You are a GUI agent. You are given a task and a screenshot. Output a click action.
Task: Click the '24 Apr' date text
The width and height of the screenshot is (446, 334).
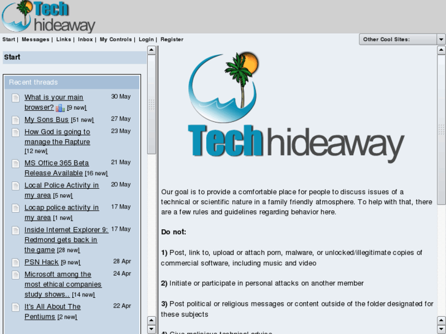[122, 274]
